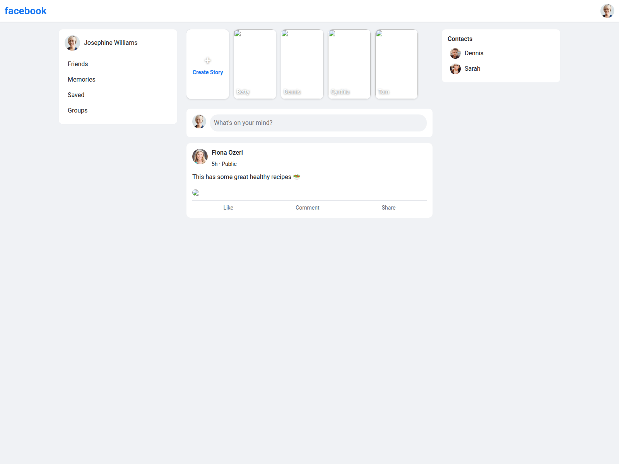Click Fiona Ozeri's profile picture
Screen dimensions: 619x464
(200, 157)
